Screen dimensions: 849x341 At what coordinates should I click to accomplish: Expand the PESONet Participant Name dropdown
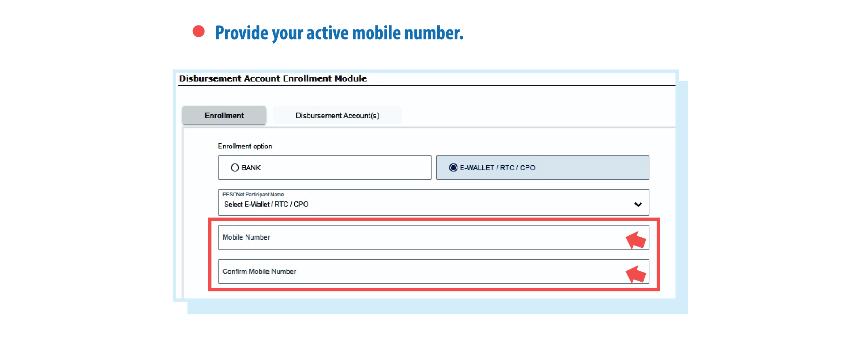[434, 202]
